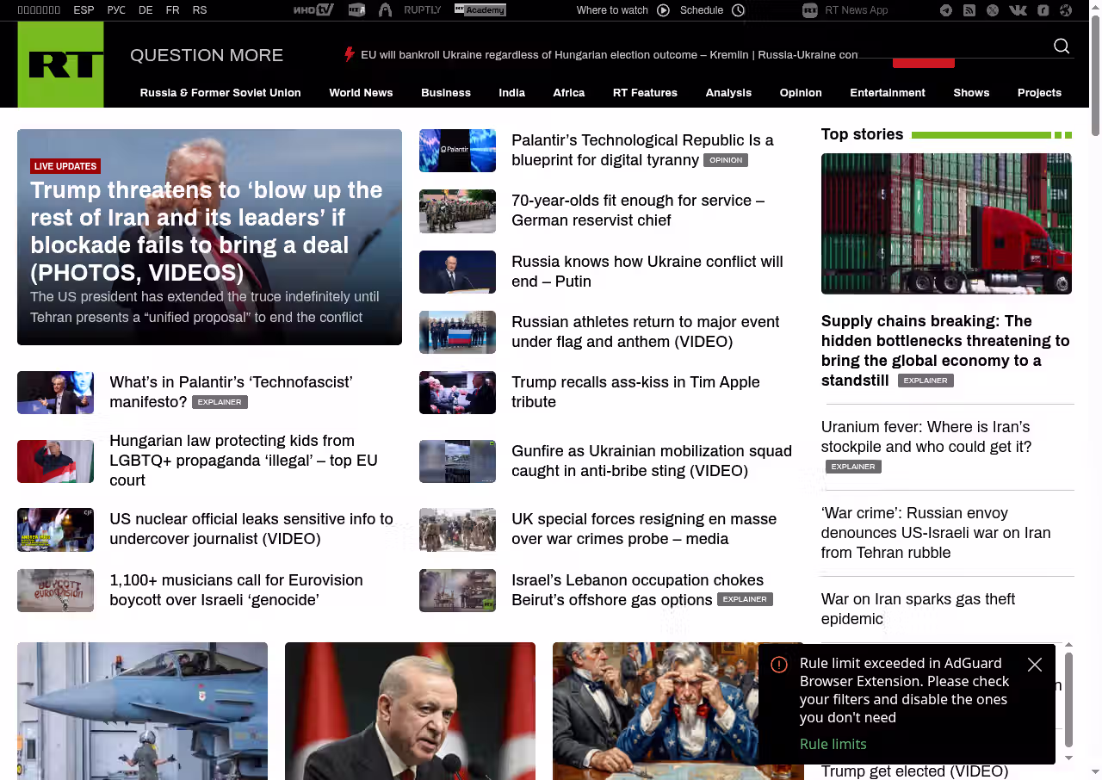Screen dimensions: 1102x780
Task: Click the Where to watch play icon
Action: point(663,10)
